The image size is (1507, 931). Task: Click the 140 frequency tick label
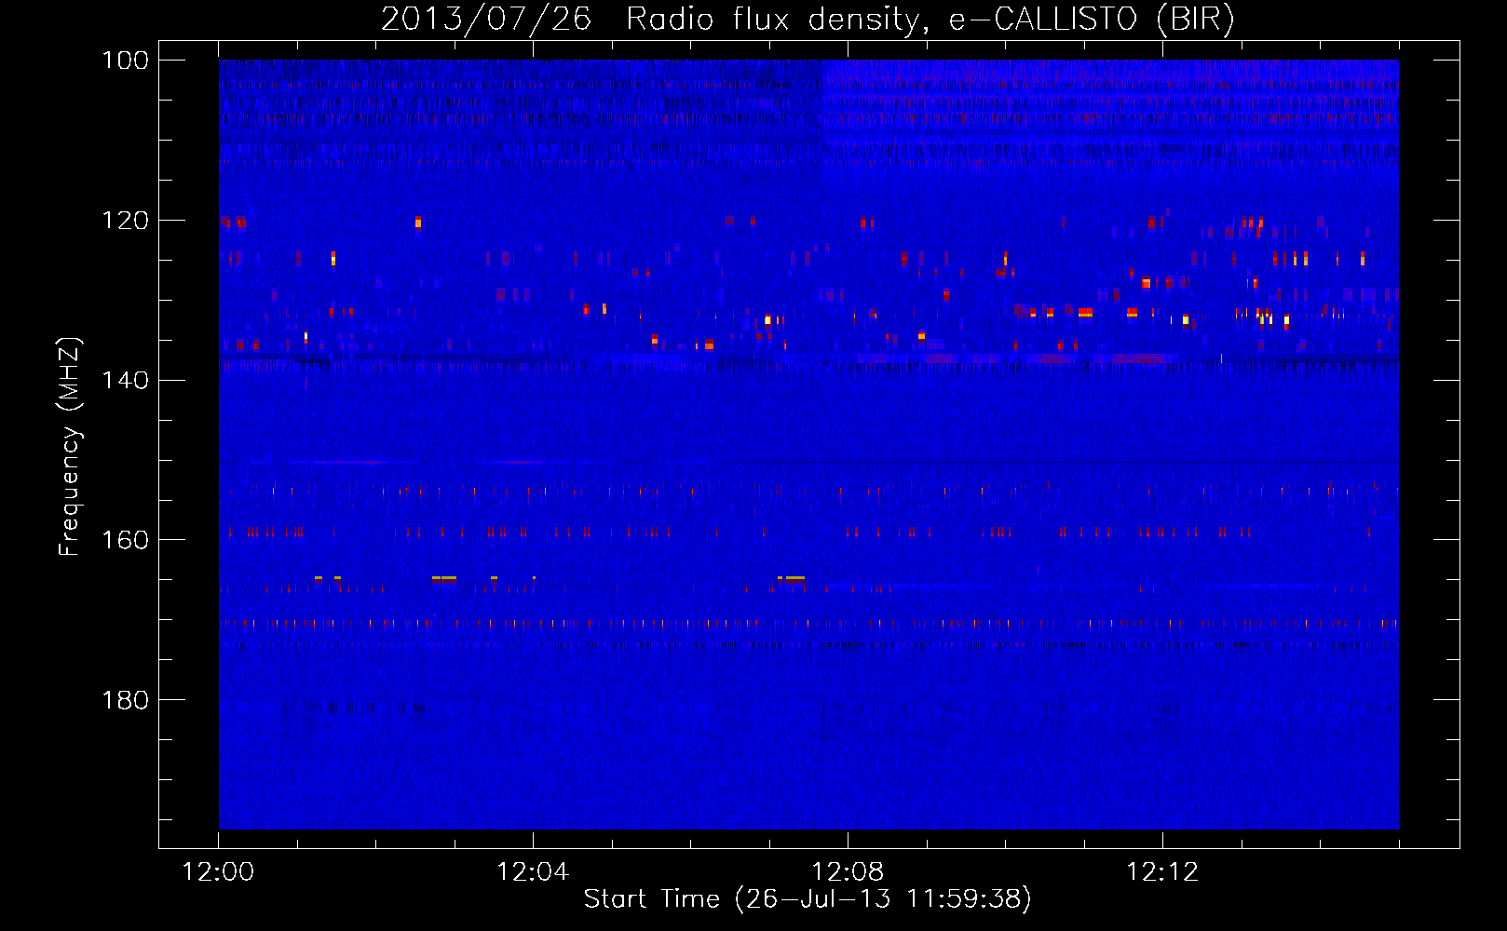click(125, 380)
